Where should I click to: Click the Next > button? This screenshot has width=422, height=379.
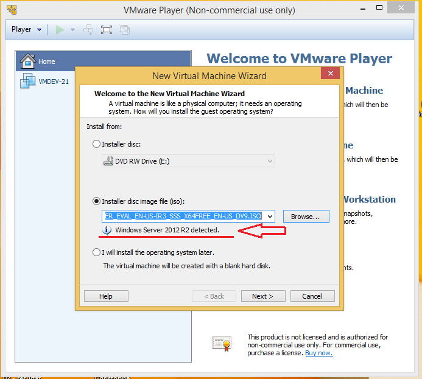[x=263, y=296]
